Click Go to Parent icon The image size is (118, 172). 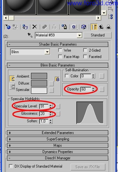coord(101,27)
